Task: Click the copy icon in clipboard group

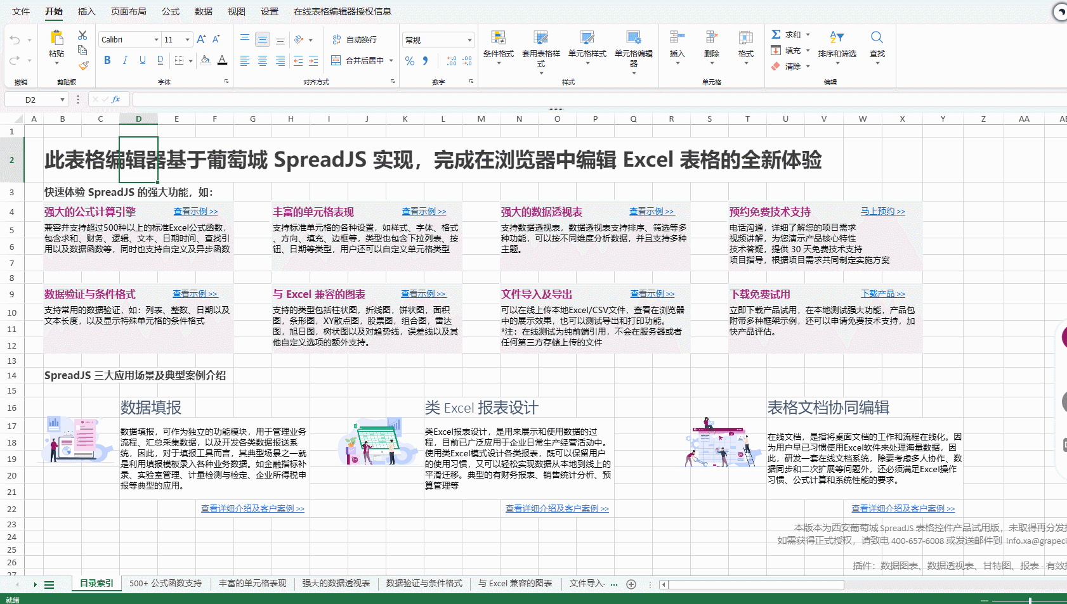Action: [82, 50]
